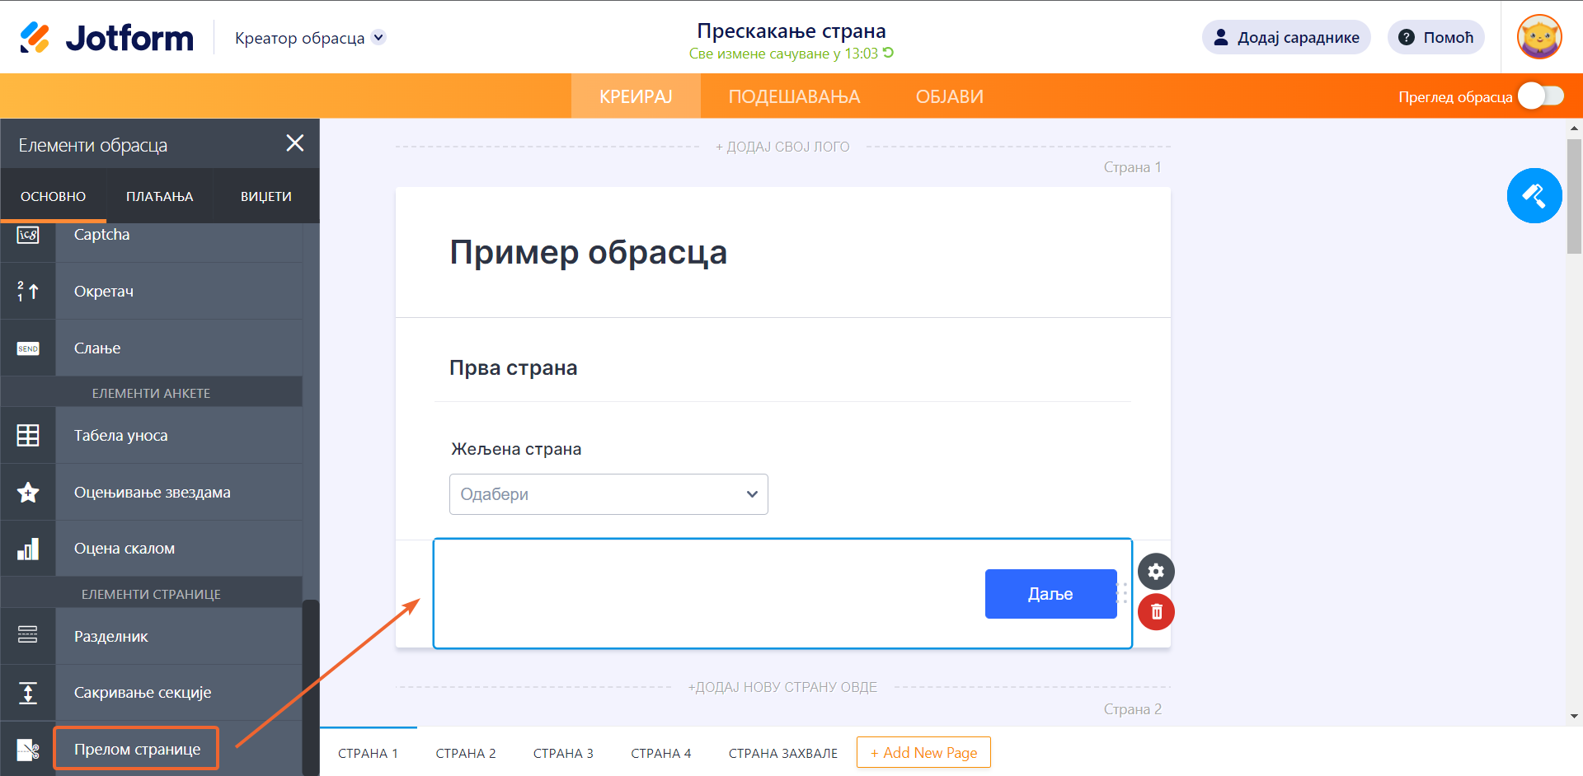Click the Разделник divider icon
Image resolution: width=1583 pixels, height=776 pixels.
click(x=28, y=634)
